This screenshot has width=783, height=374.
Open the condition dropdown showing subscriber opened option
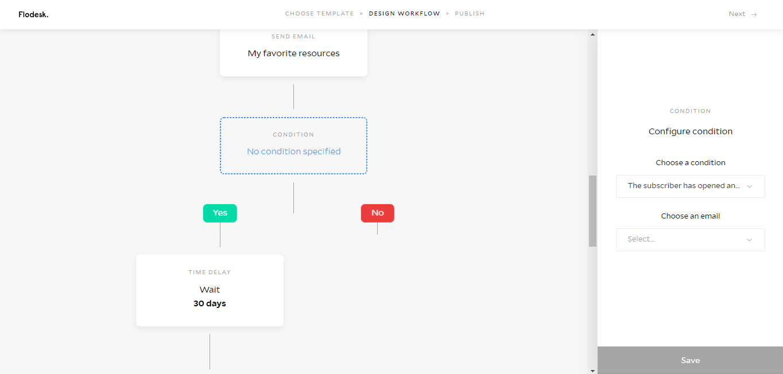click(x=690, y=186)
